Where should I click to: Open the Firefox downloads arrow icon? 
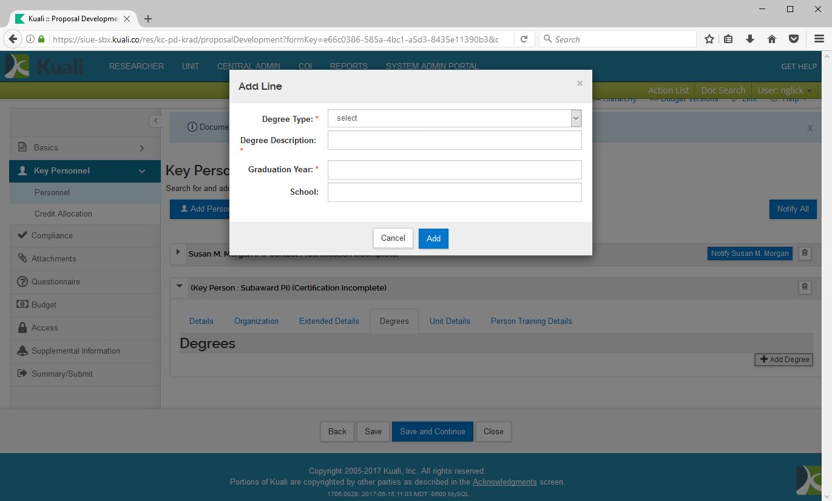tap(750, 39)
